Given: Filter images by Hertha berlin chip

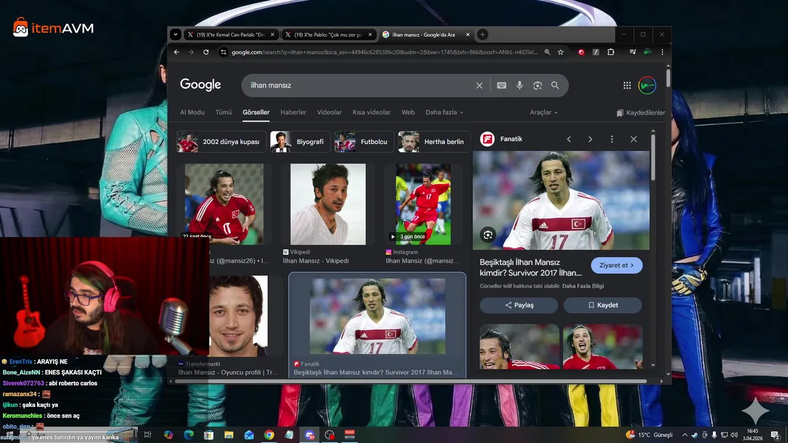Looking at the screenshot, I should point(435,142).
